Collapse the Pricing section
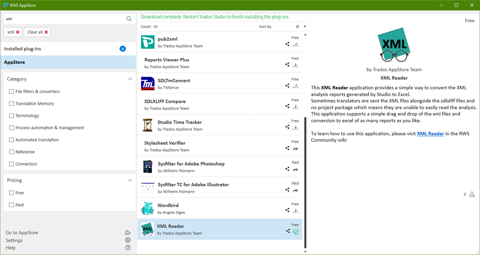Viewport: 480px width, 255px height. (x=130, y=180)
